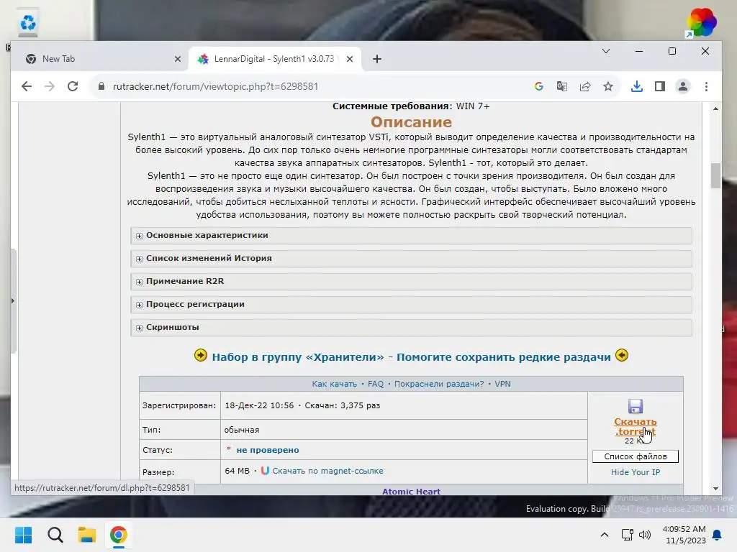Click the 18-Дек-22 10:56 registration text
This screenshot has width=737, height=552.
tap(259, 405)
